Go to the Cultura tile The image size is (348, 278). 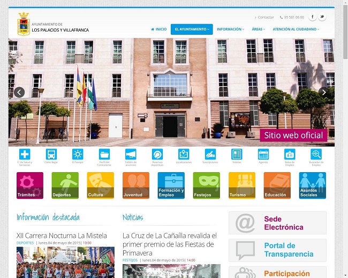[101, 186]
